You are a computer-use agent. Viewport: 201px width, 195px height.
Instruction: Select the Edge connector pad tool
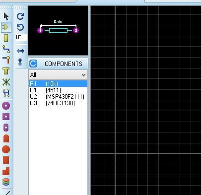[x=6, y=138]
